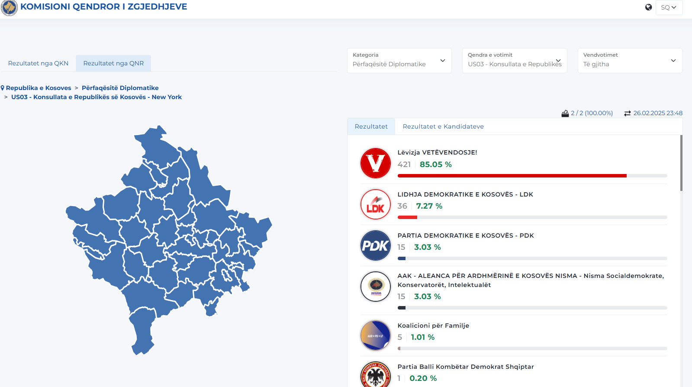Click Partia Balli Kombëtar eagle logo
The width and height of the screenshot is (692, 387).
pos(376,375)
